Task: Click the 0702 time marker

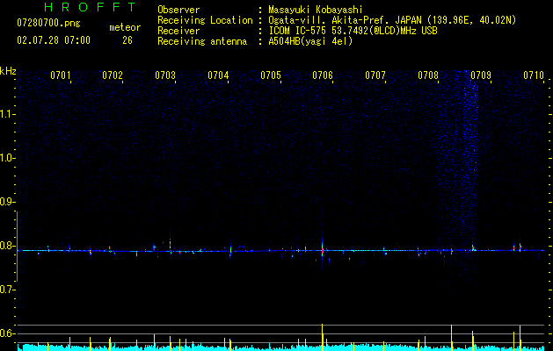Action: pos(113,75)
